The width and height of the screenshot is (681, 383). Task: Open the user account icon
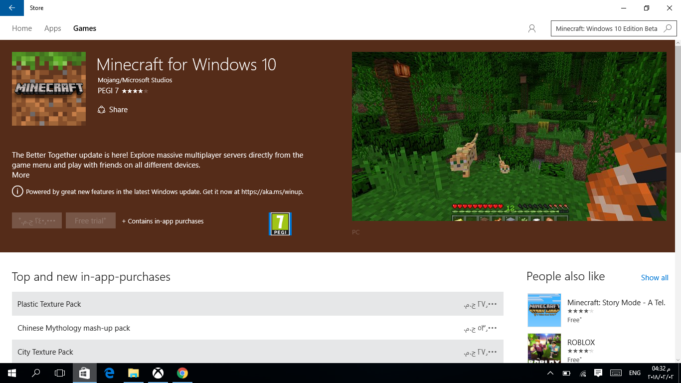coord(532,28)
